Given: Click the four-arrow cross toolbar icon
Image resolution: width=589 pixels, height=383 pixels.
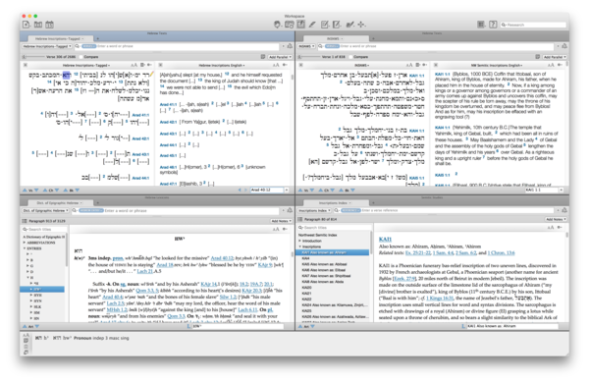Looking at the screenshot, I should coord(361,25).
